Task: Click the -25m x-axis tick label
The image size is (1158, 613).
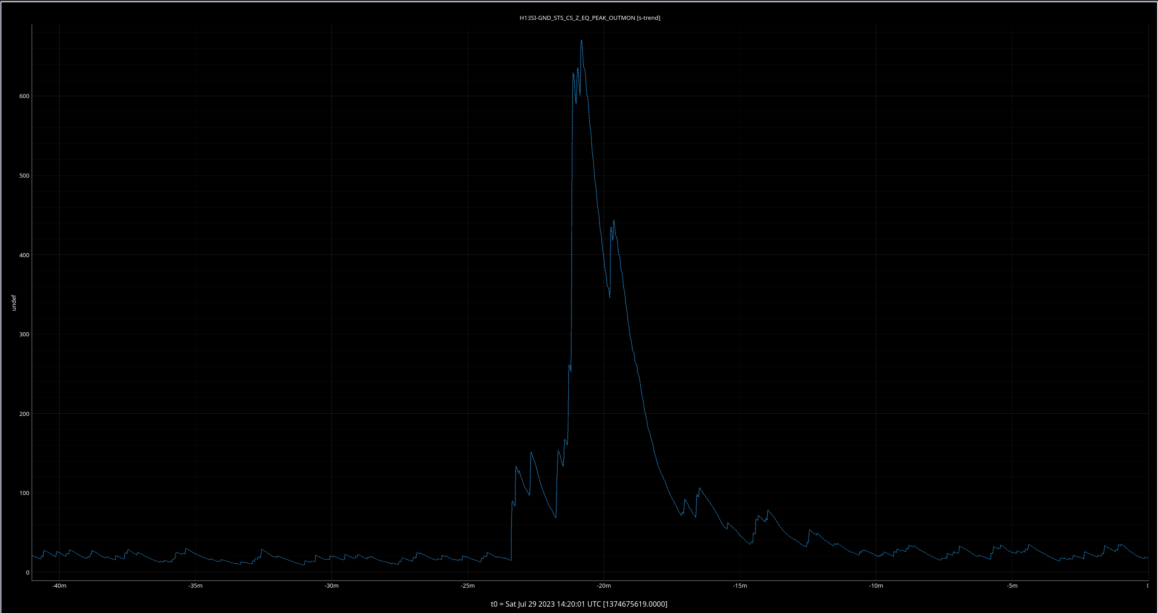Action: [468, 586]
